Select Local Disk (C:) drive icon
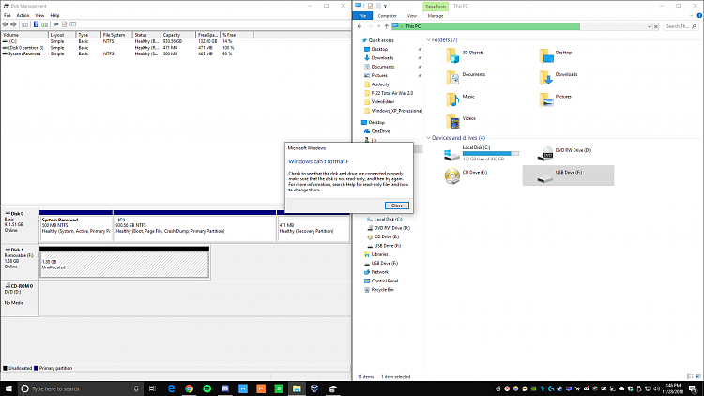The height and width of the screenshot is (396, 704). click(x=451, y=155)
